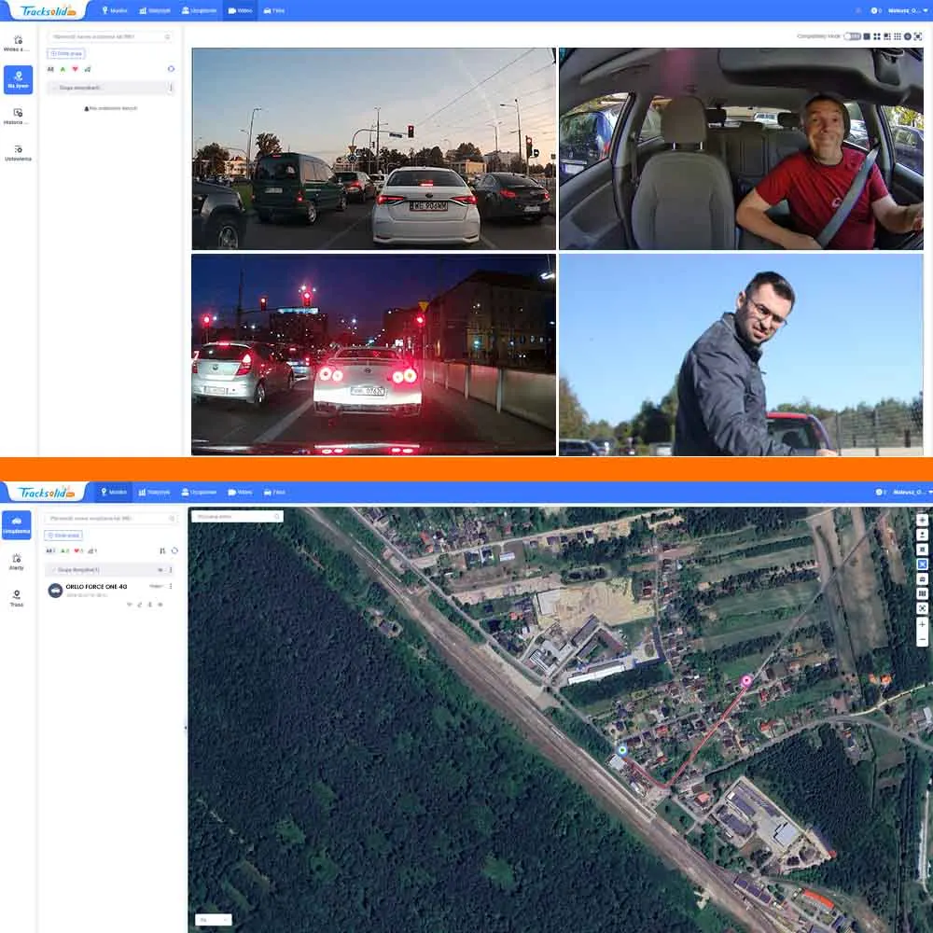Image resolution: width=933 pixels, height=933 pixels.
Task: Click the address search field on the map
Action: pos(236,514)
